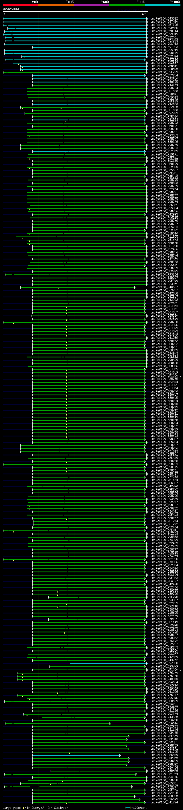Select the UniRef100_Q9FZ25 label
183x810 pixels.
pos(164,72)
